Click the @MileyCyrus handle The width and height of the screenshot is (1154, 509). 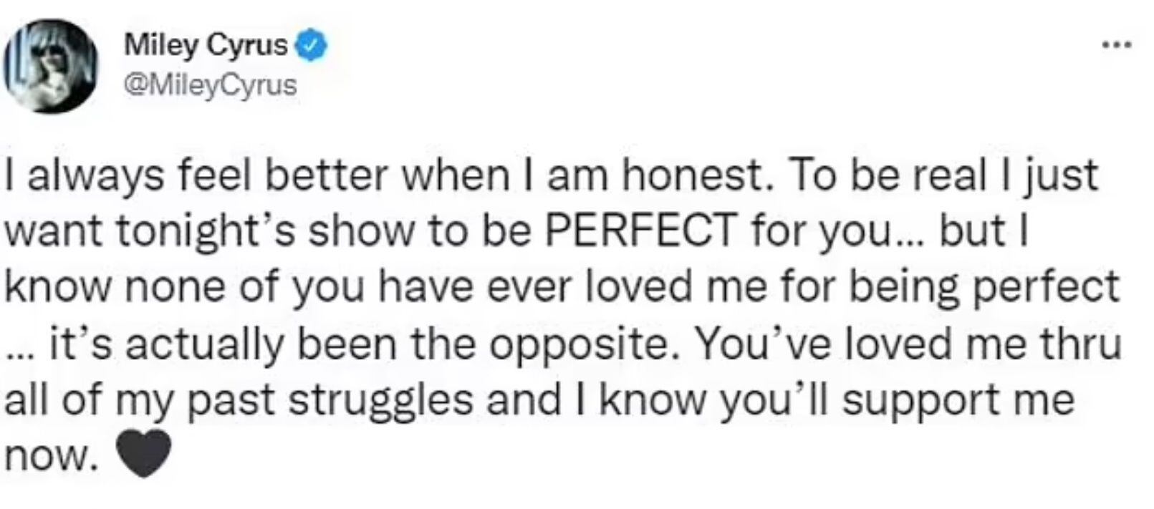coord(211,85)
